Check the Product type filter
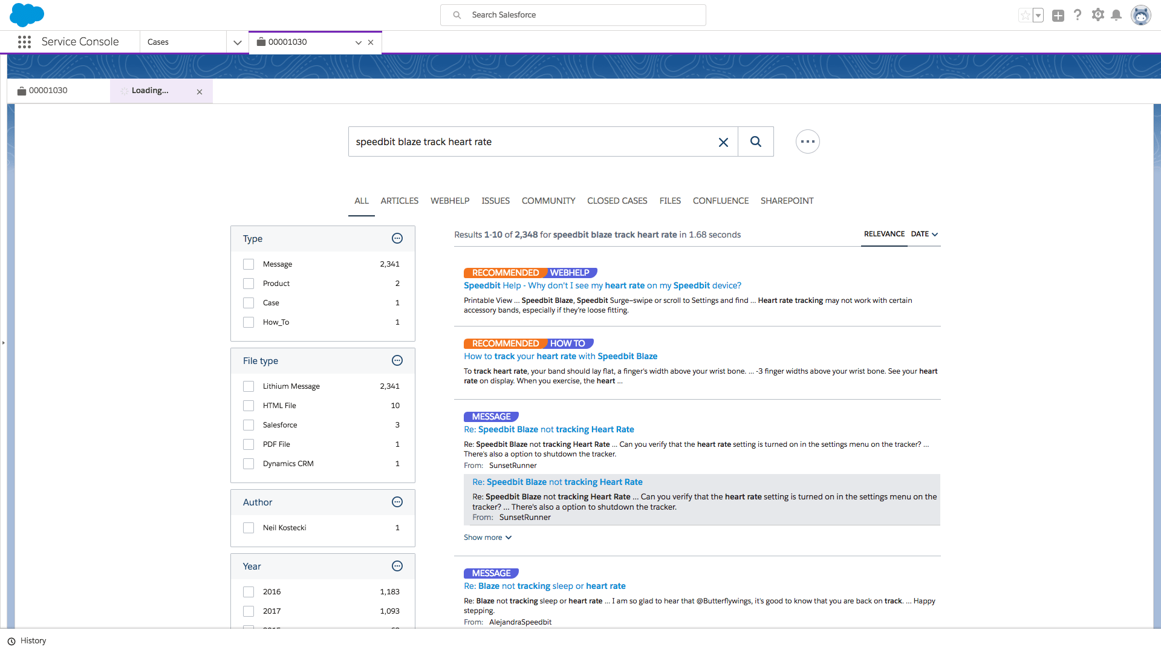This screenshot has height=653, width=1161. [x=249, y=284]
